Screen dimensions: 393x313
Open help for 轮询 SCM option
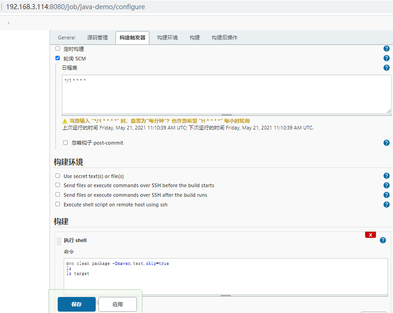(x=387, y=58)
